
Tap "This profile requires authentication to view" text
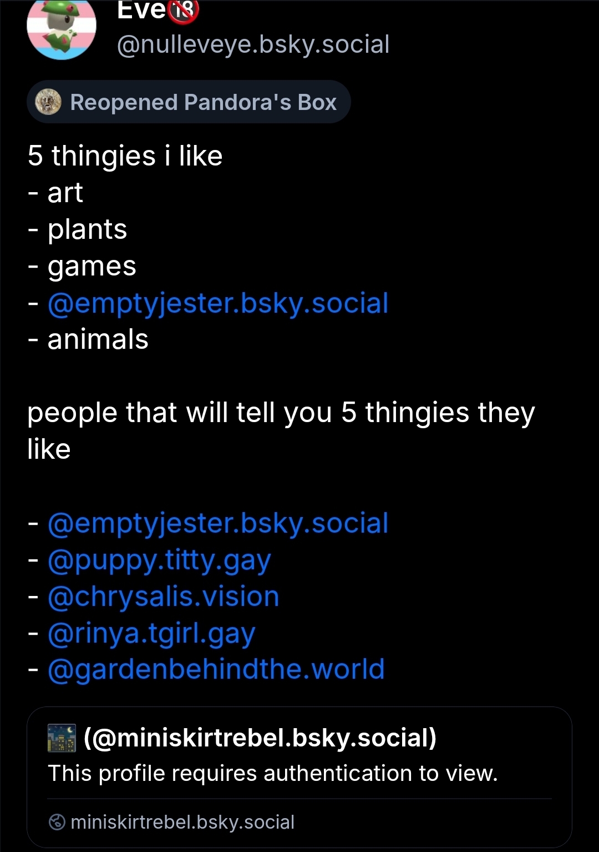[x=273, y=773]
